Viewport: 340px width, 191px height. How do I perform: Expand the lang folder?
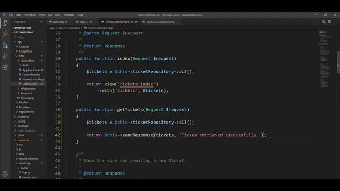coord(22,154)
